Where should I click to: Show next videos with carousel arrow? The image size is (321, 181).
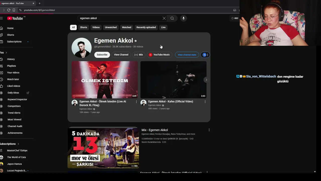tap(206, 80)
